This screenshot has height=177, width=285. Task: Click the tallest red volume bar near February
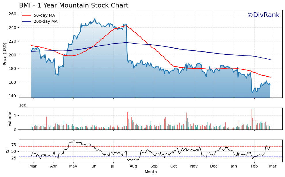point(252,118)
